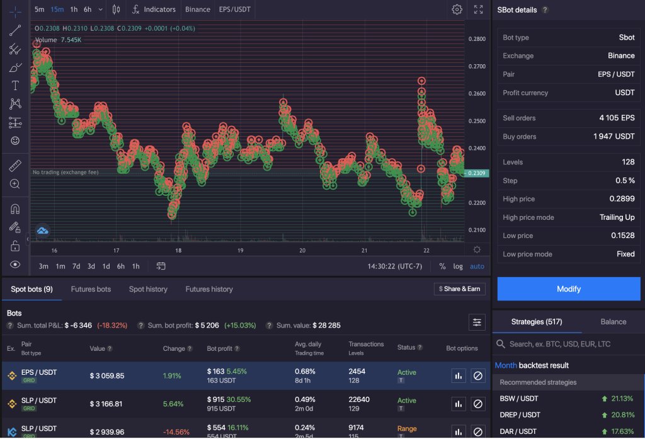This screenshot has width=645, height=439.
Task: Click the Share & Earn button
Action: coord(459,289)
